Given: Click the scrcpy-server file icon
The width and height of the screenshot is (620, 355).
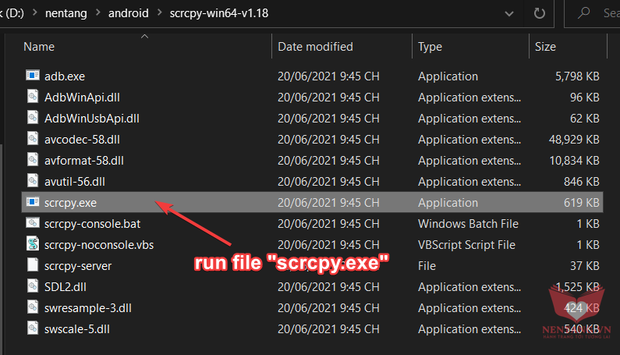Looking at the screenshot, I should click(32, 265).
